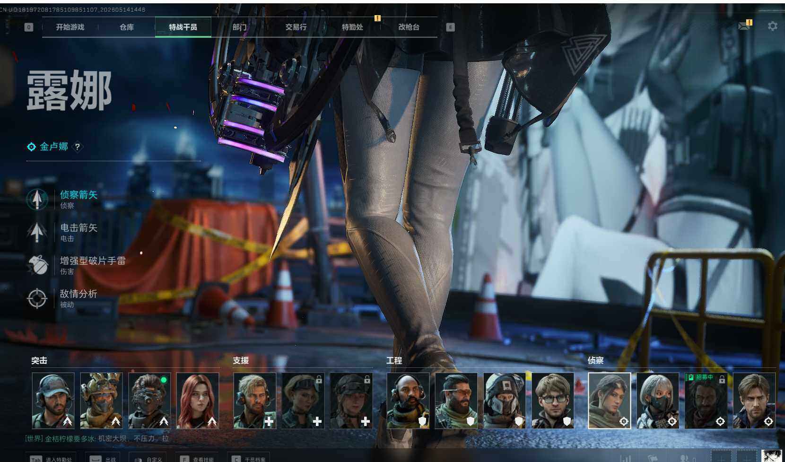The height and width of the screenshot is (462, 785).
Task: Select the engineer operator with orange glasses
Action: coord(456,401)
